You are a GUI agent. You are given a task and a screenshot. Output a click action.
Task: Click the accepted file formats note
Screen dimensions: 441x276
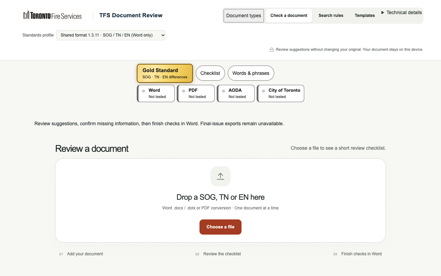tap(220, 208)
